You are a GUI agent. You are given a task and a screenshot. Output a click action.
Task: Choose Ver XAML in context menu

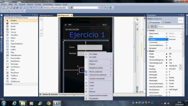tap(99, 57)
